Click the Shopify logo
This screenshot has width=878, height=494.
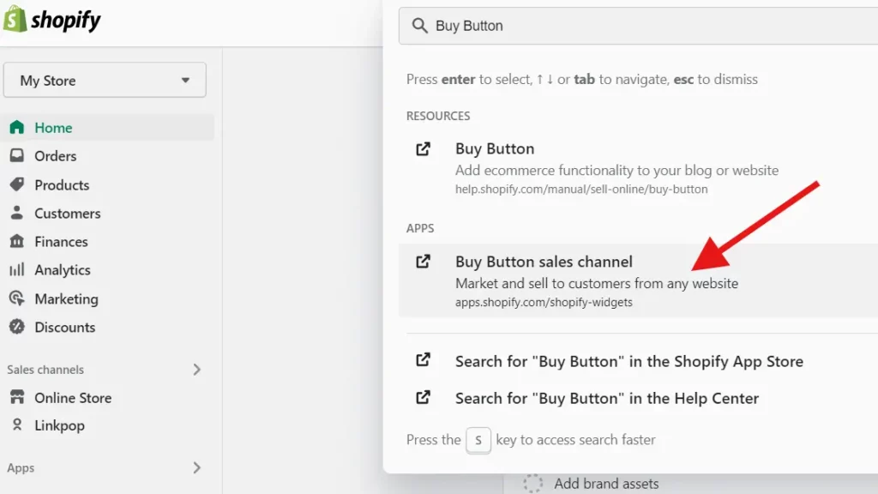tap(52, 20)
